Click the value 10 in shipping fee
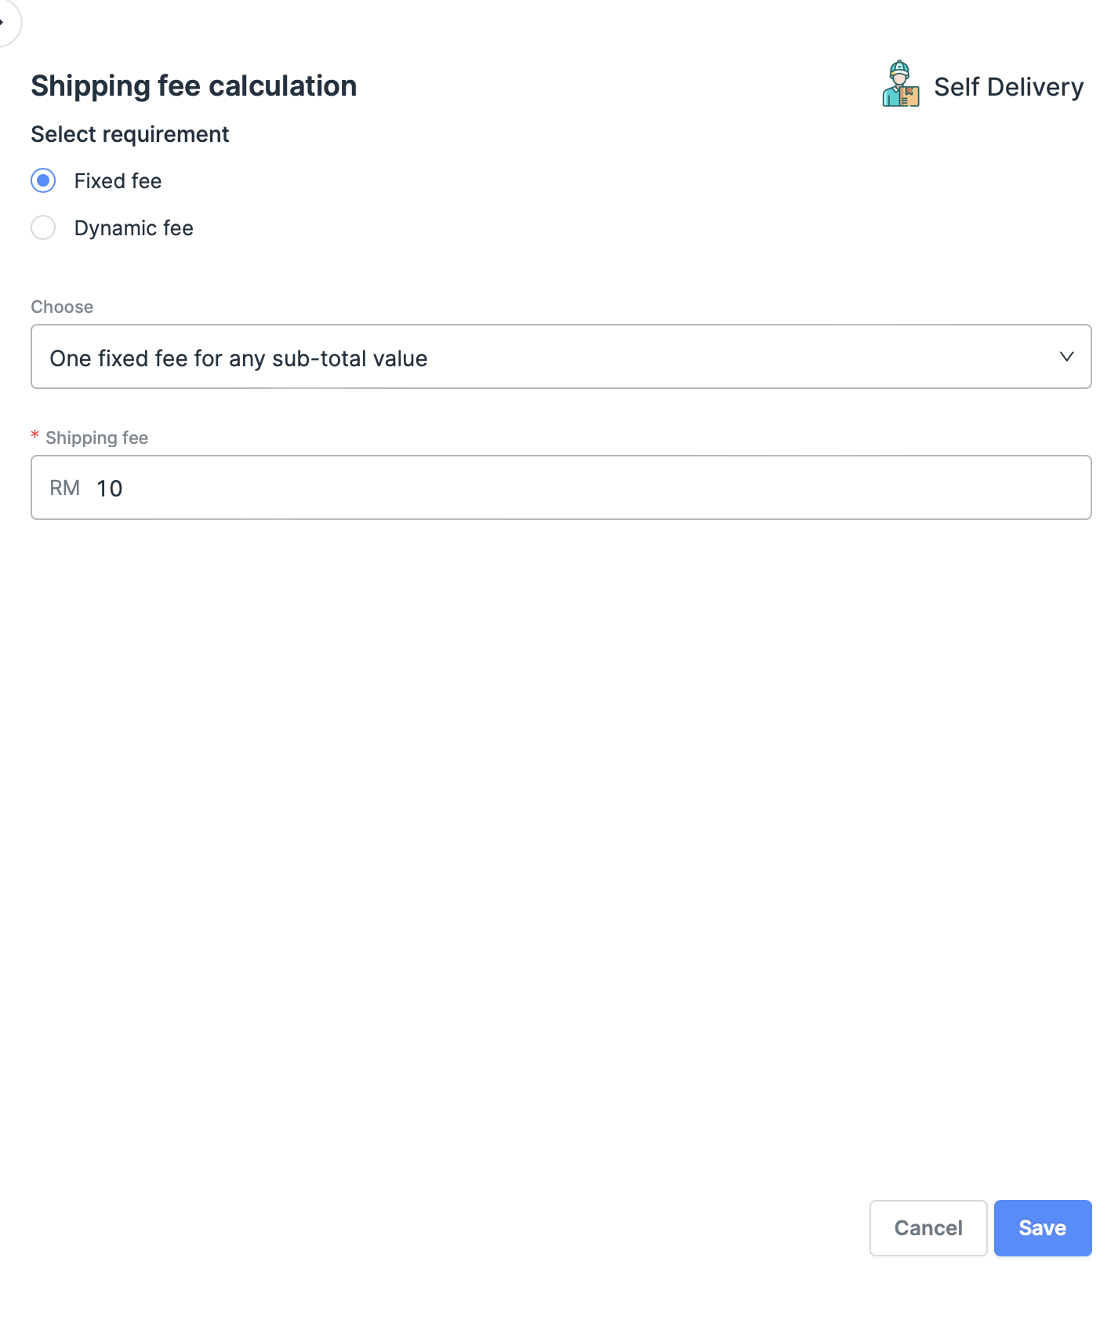This screenshot has width=1118, height=1327. [110, 489]
